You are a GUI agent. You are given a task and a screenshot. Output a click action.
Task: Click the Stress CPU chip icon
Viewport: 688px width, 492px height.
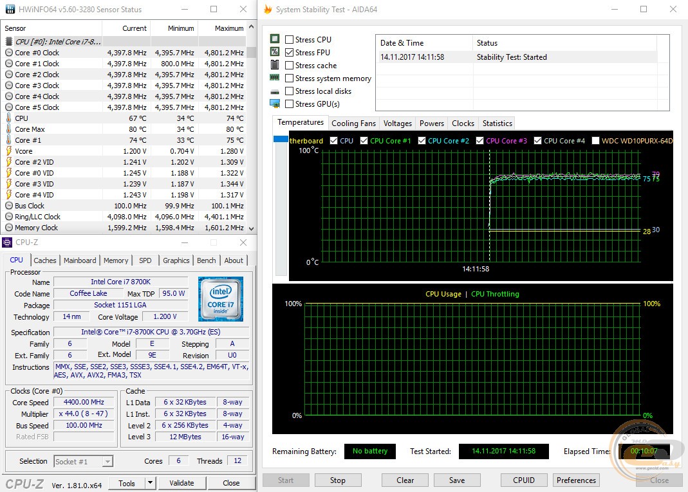pos(275,39)
